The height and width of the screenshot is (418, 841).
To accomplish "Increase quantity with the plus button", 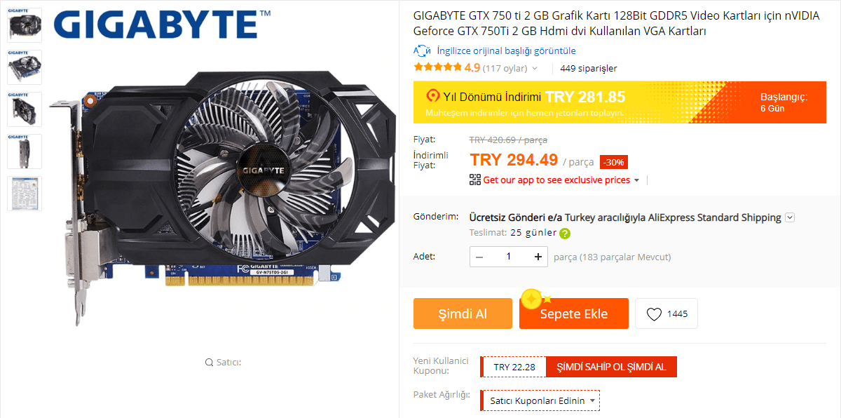I will tap(538, 257).
